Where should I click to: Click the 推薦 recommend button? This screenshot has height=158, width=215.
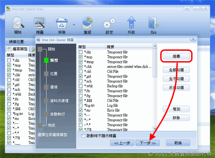176,56
